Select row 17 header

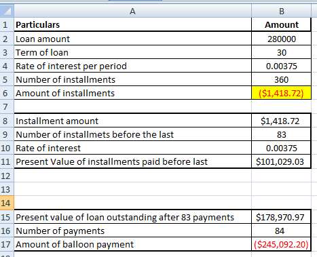[7, 244]
